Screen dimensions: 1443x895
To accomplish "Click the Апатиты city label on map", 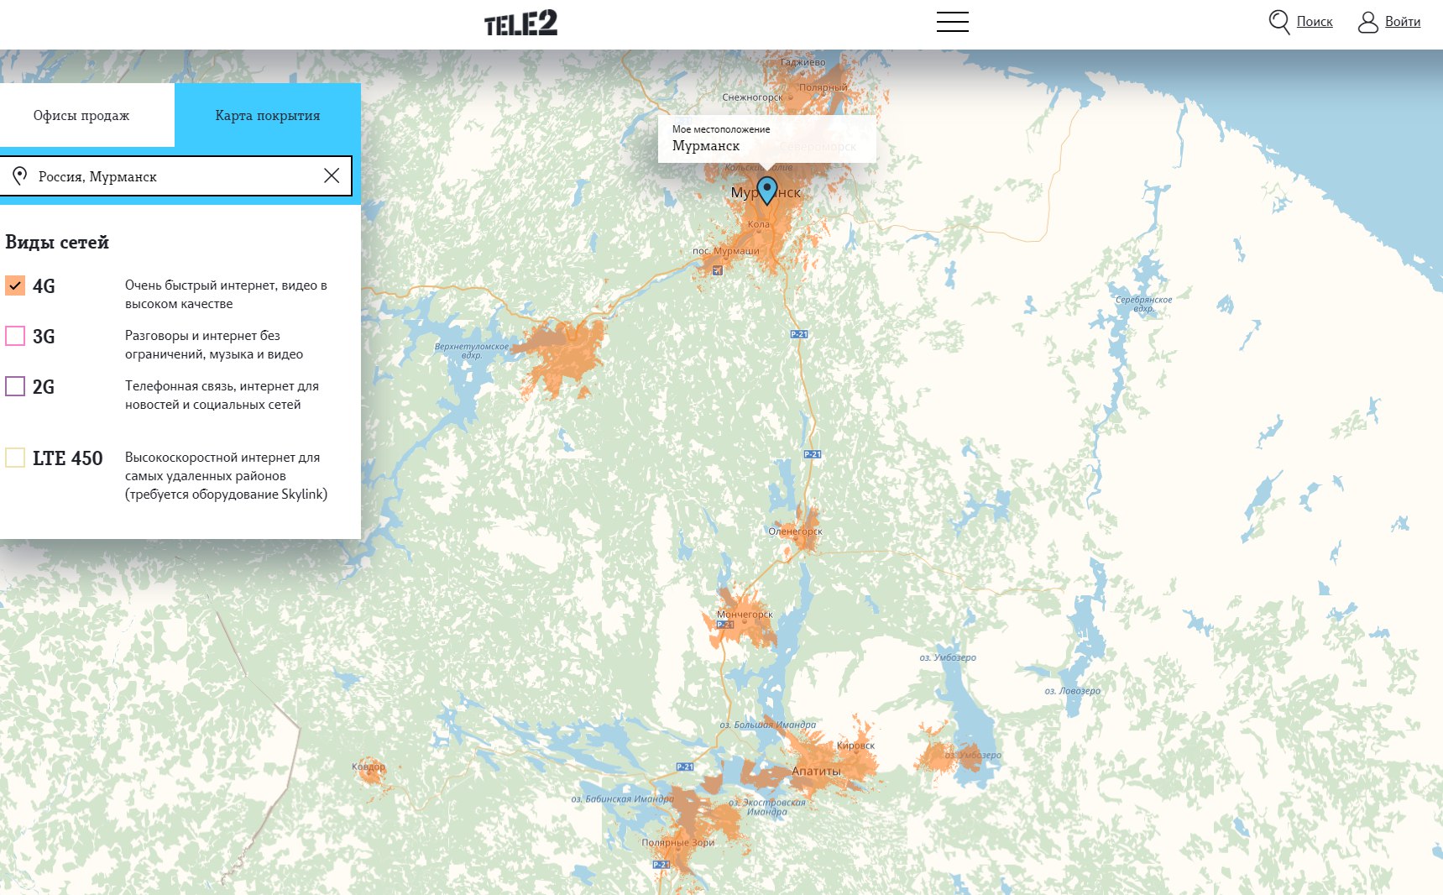I will [x=816, y=772].
